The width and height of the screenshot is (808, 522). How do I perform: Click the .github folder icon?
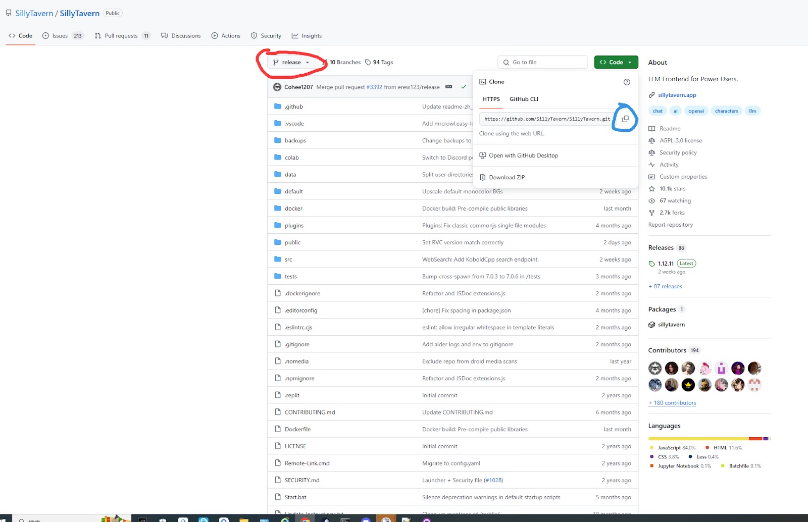point(277,107)
